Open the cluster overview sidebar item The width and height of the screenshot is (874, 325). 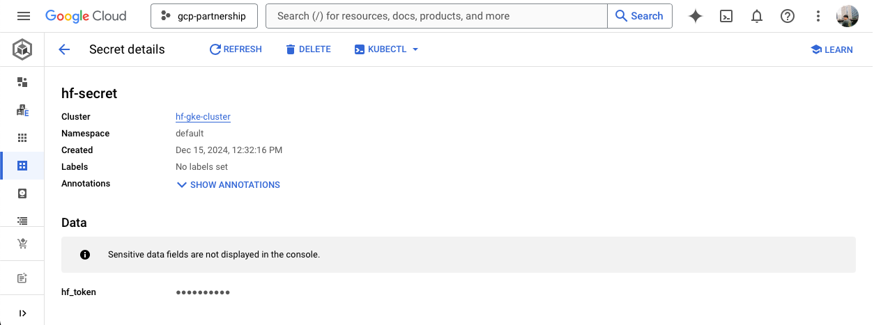[22, 82]
